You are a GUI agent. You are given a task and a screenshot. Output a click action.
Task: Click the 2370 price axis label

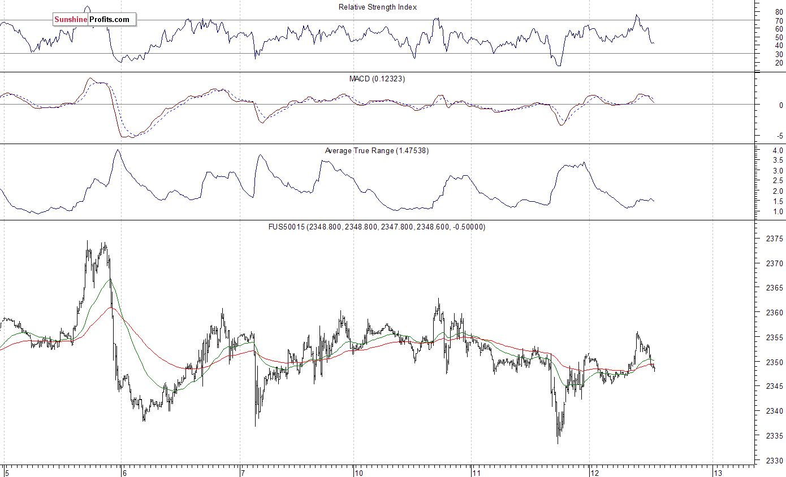(775, 264)
